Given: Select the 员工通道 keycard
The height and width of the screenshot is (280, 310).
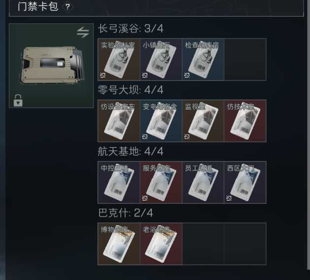Looking at the screenshot, I should click(203, 182).
